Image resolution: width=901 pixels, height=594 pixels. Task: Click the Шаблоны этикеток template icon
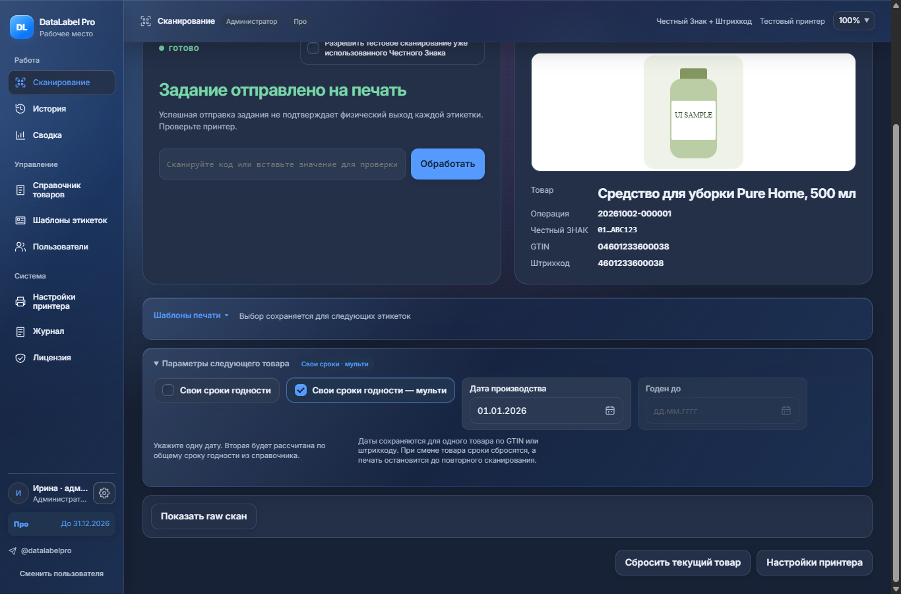[x=20, y=220]
